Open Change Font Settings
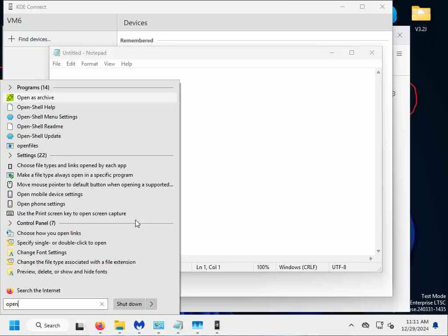 pyautogui.click(x=91, y=252)
